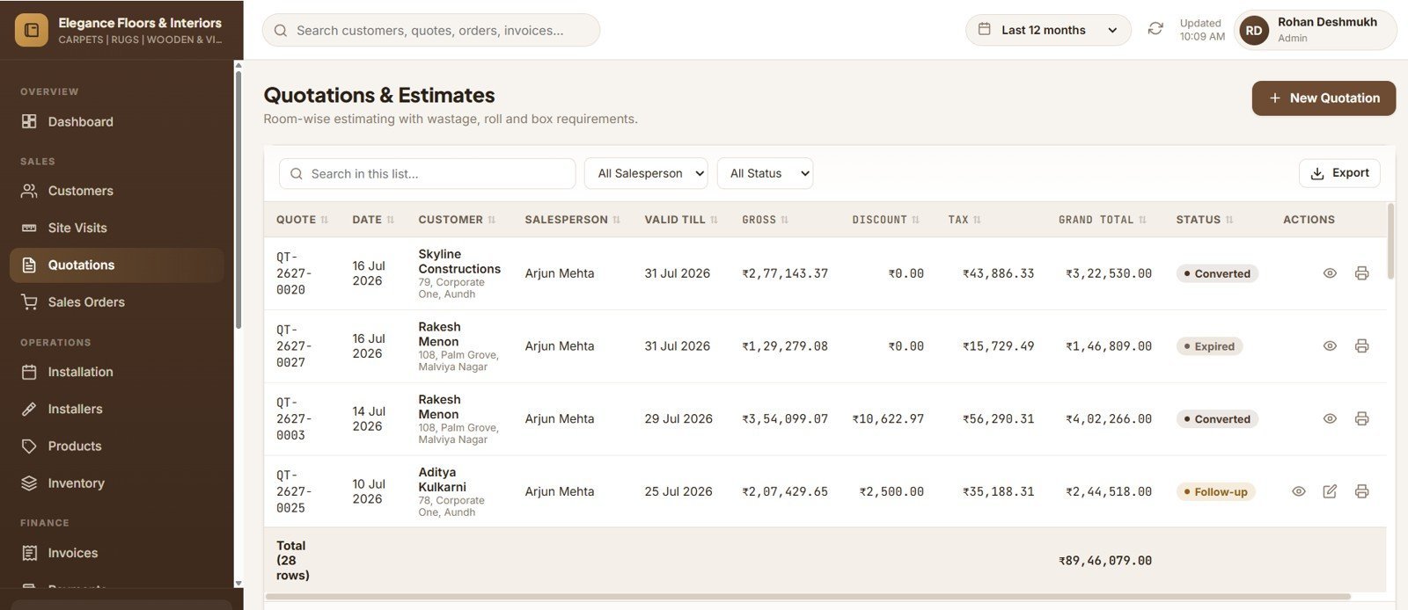Viewport: 1408px width, 610px height.
Task: View quotation QT-2627-0020 details
Action: (x=1330, y=273)
